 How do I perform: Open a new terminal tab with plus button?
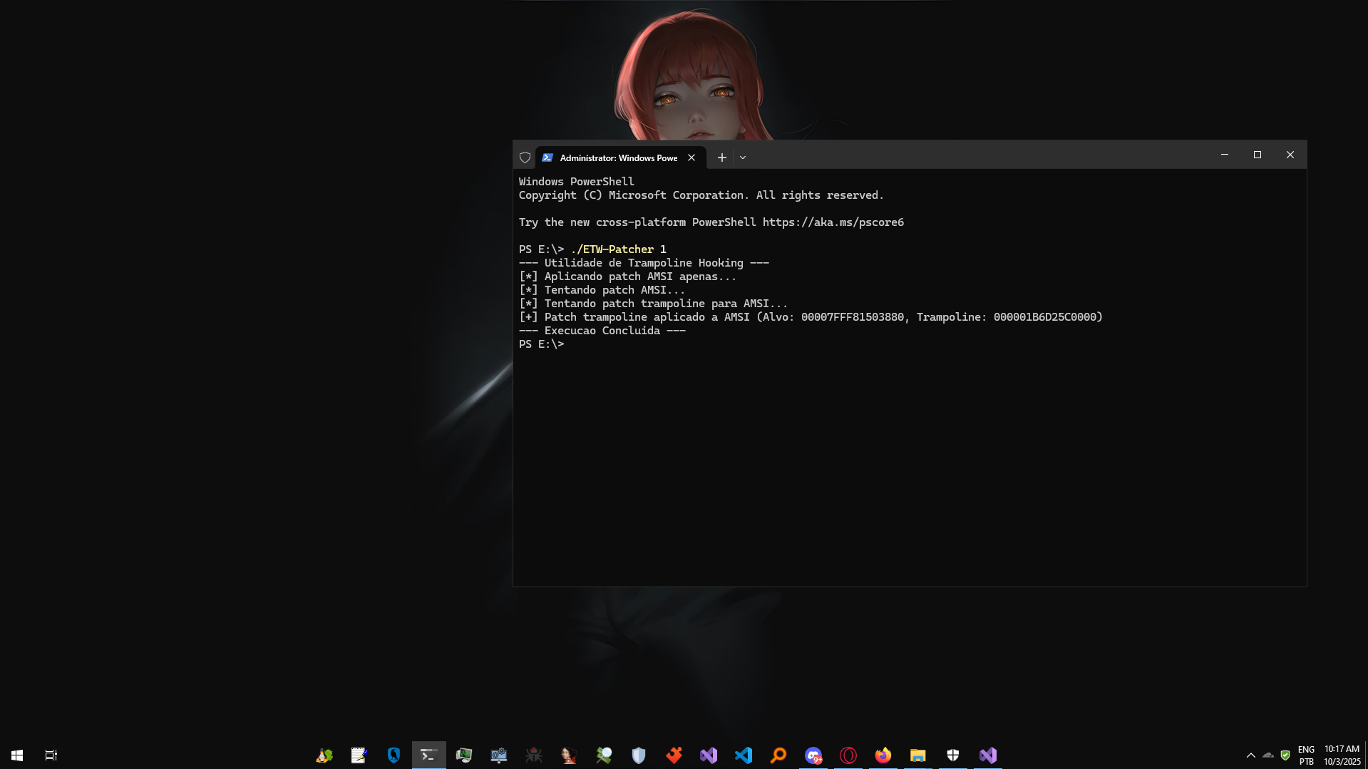pyautogui.click(x=722, y=158)
